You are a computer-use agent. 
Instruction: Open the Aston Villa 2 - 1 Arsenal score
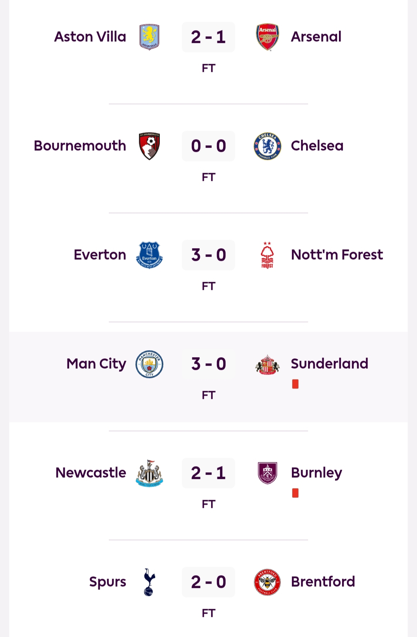click(208, 37)
